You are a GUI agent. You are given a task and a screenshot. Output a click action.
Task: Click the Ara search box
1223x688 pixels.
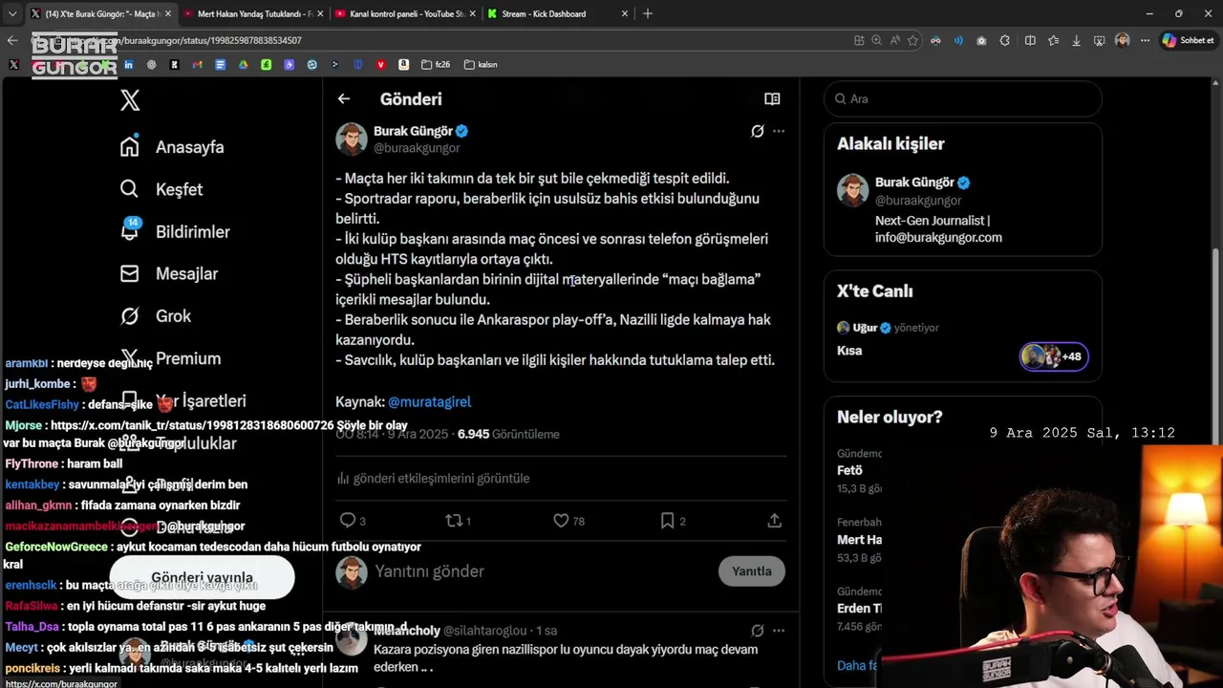pos(963,98)
